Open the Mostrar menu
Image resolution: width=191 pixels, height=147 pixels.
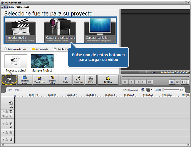pyautogui.click(x=18, y=6)
